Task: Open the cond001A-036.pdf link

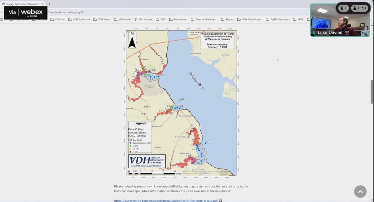Action: point(166,200)
